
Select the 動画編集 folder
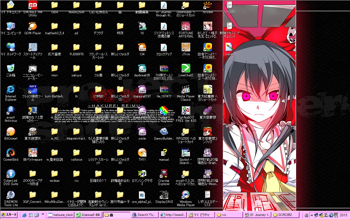pos(142,5)
